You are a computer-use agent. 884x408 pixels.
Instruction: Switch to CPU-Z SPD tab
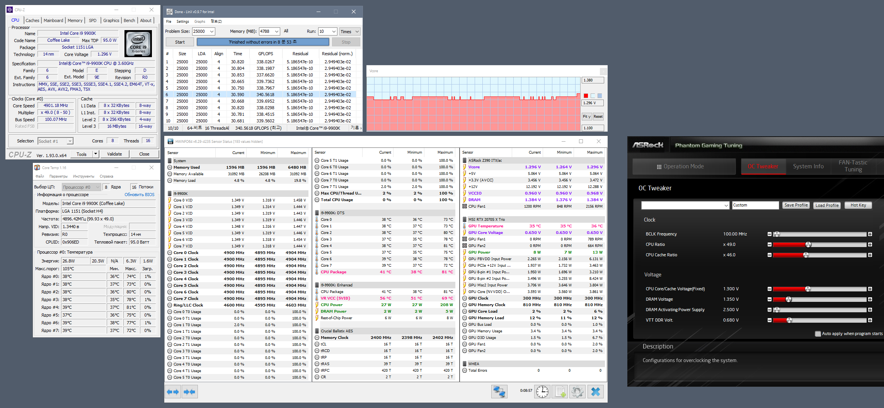tap(93, 20)
